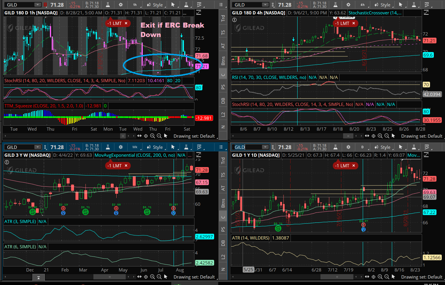Toggle C sidebar button beside weekly chart
445x285 pixels.
click(223, 217)
